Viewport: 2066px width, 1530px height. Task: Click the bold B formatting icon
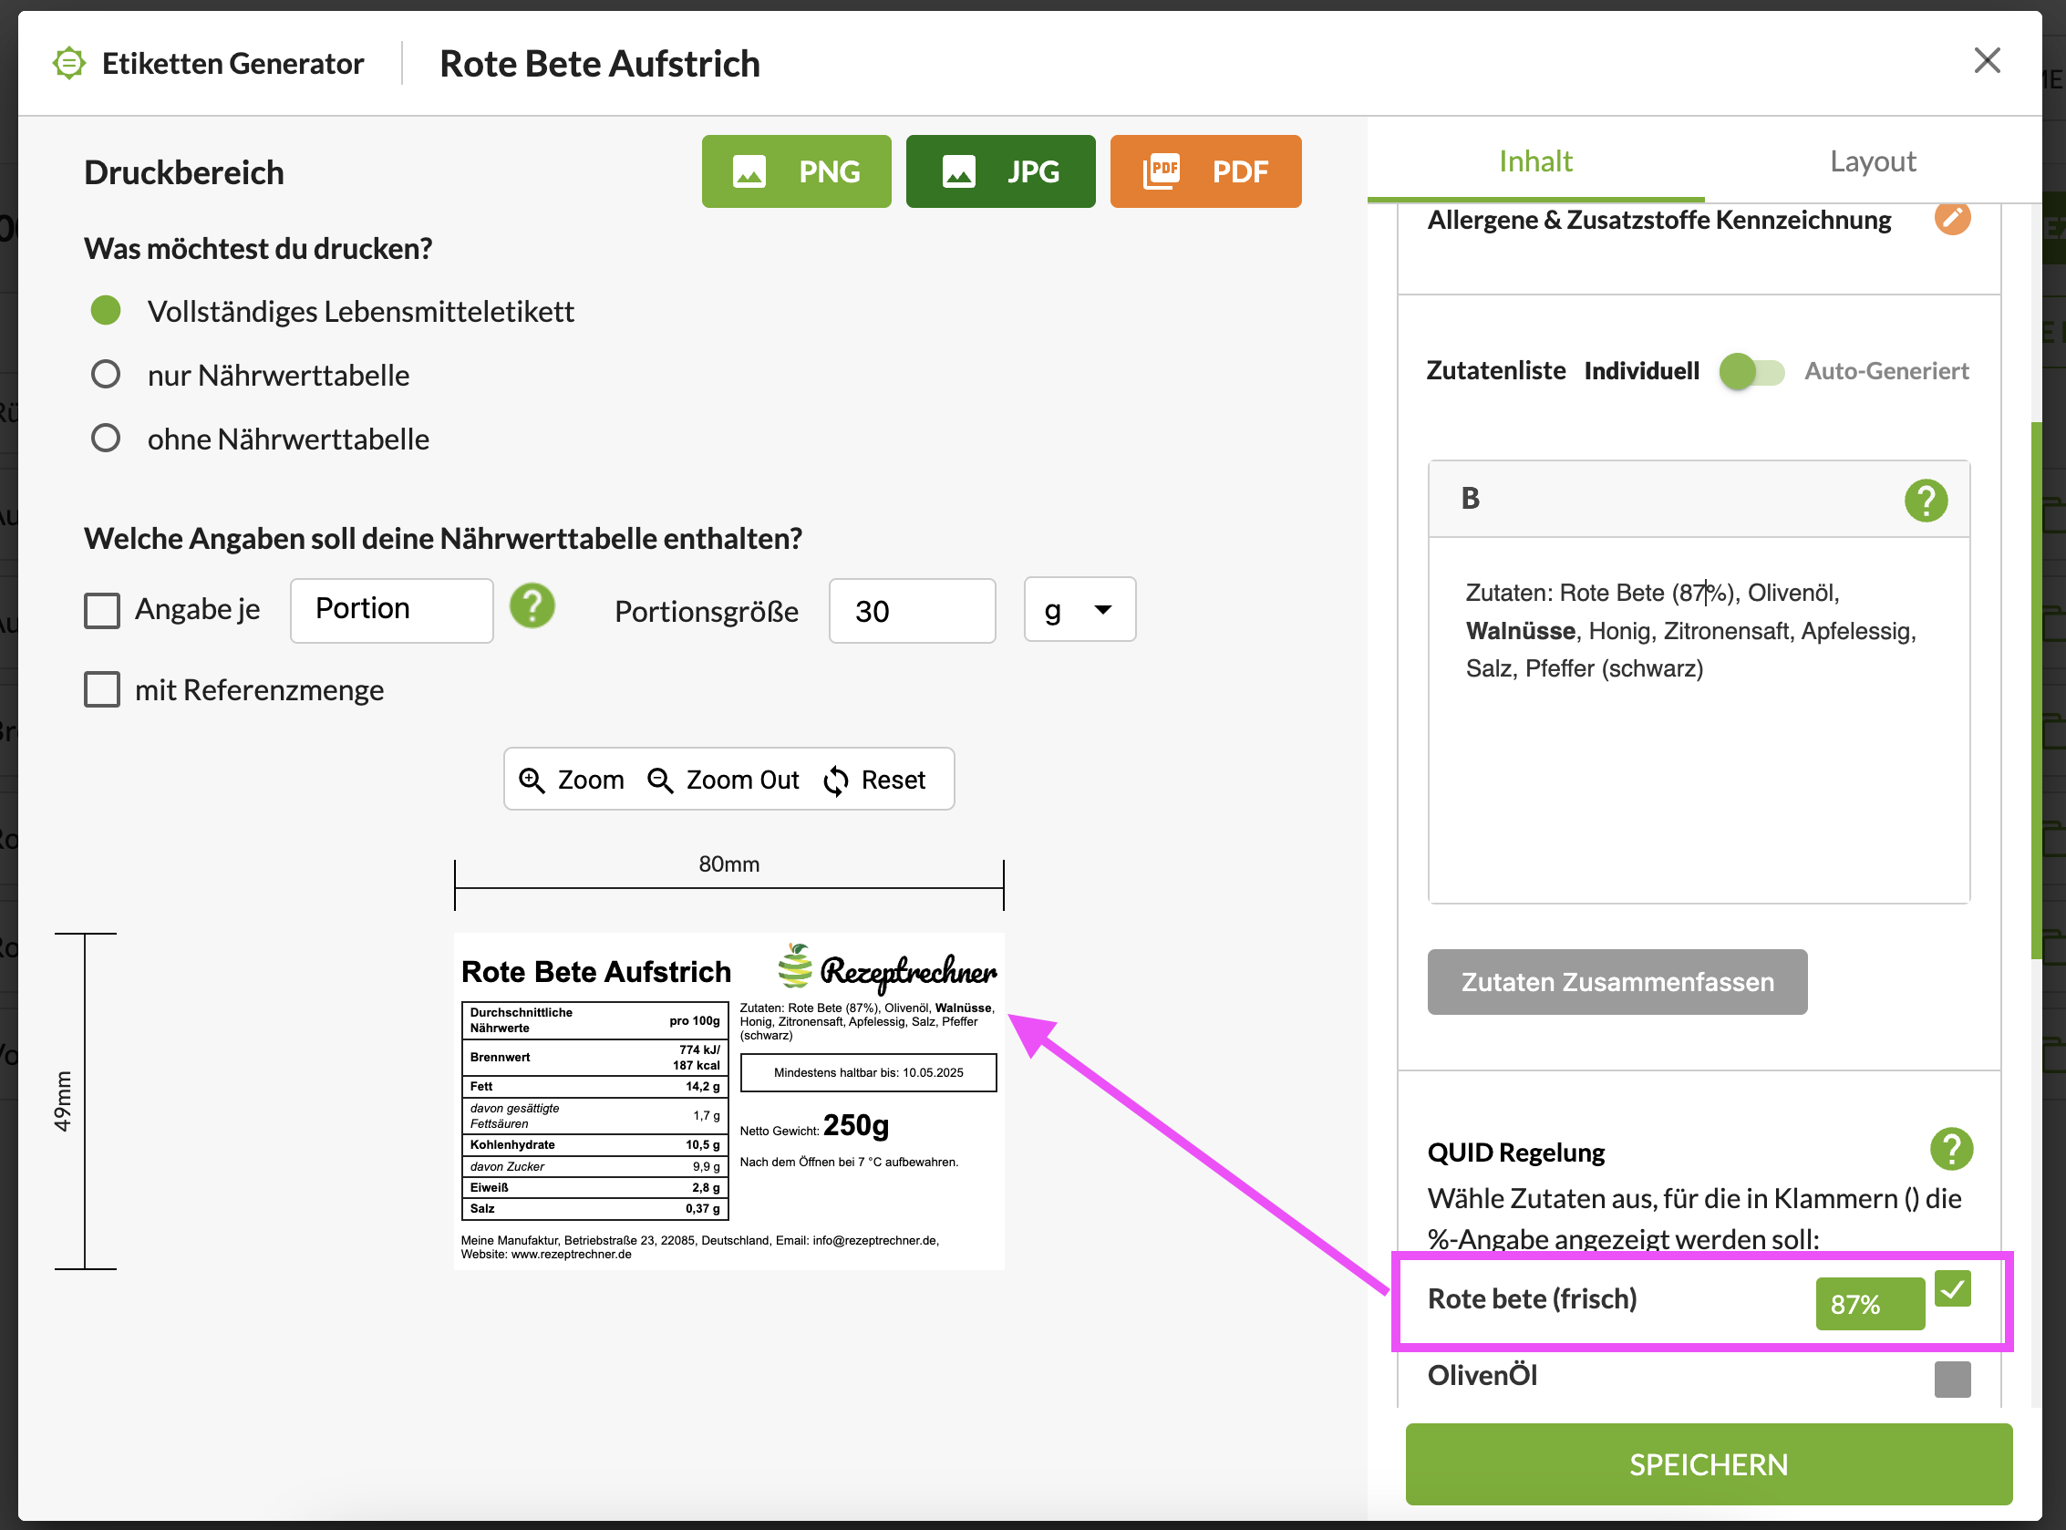(x=1470, y=499)
